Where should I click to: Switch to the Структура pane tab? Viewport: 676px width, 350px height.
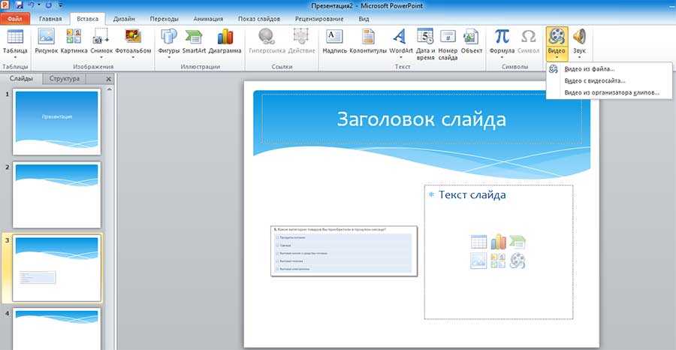(65, 79)
